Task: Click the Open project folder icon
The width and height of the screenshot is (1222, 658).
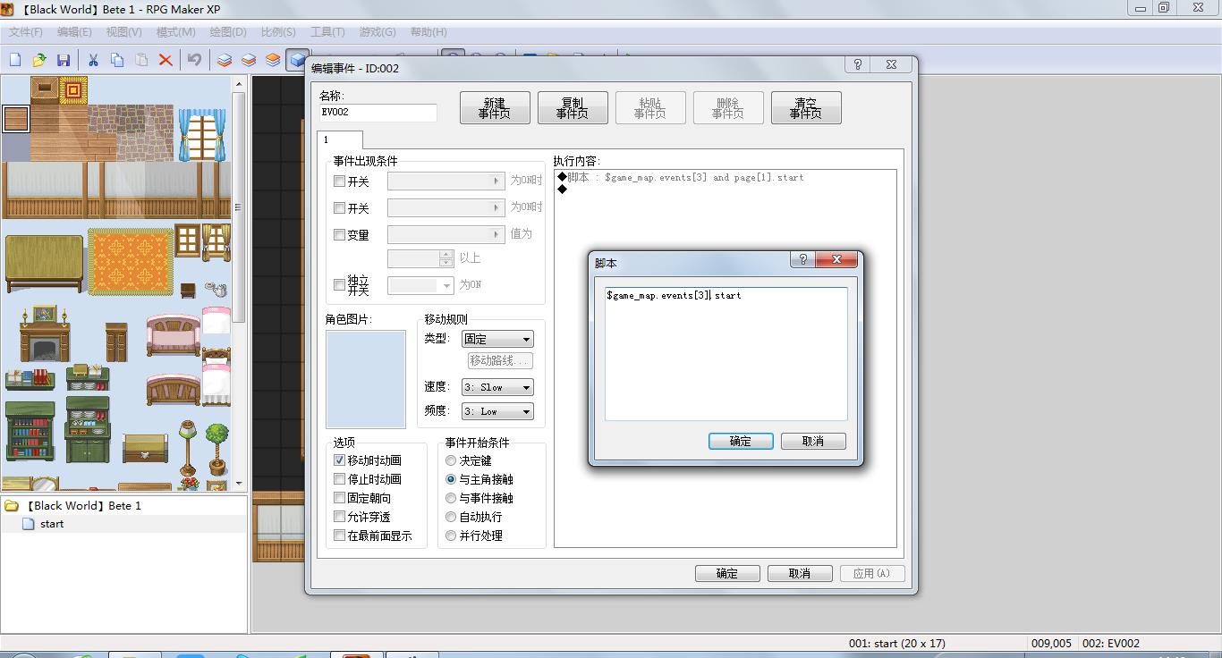Action: [39, 60]
